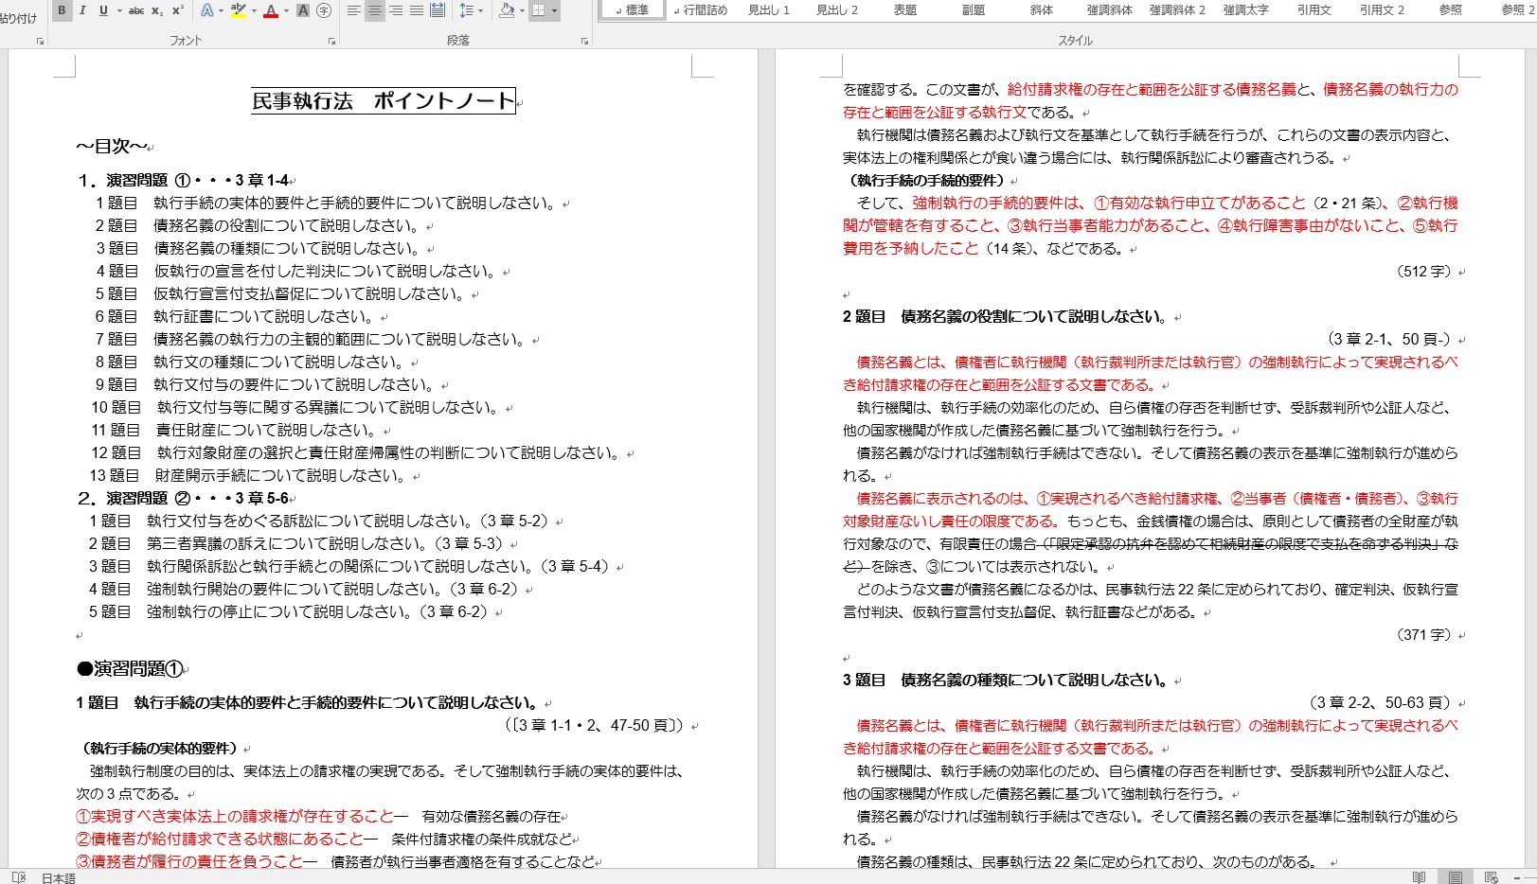The image size is (1537, 884).
Task: Open the フォント dialog launcher
Action: [x=331, y=40]
